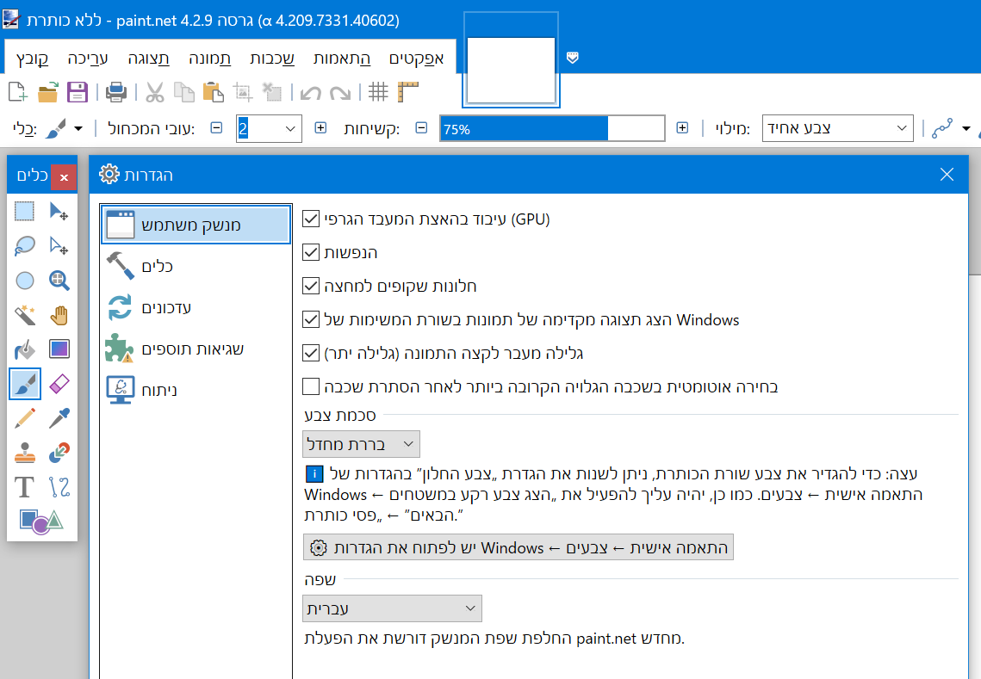Select the ניתוח settings category

(196, 390)
